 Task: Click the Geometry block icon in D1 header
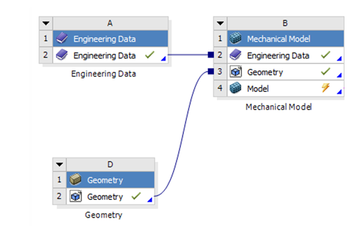coord(76,180)
